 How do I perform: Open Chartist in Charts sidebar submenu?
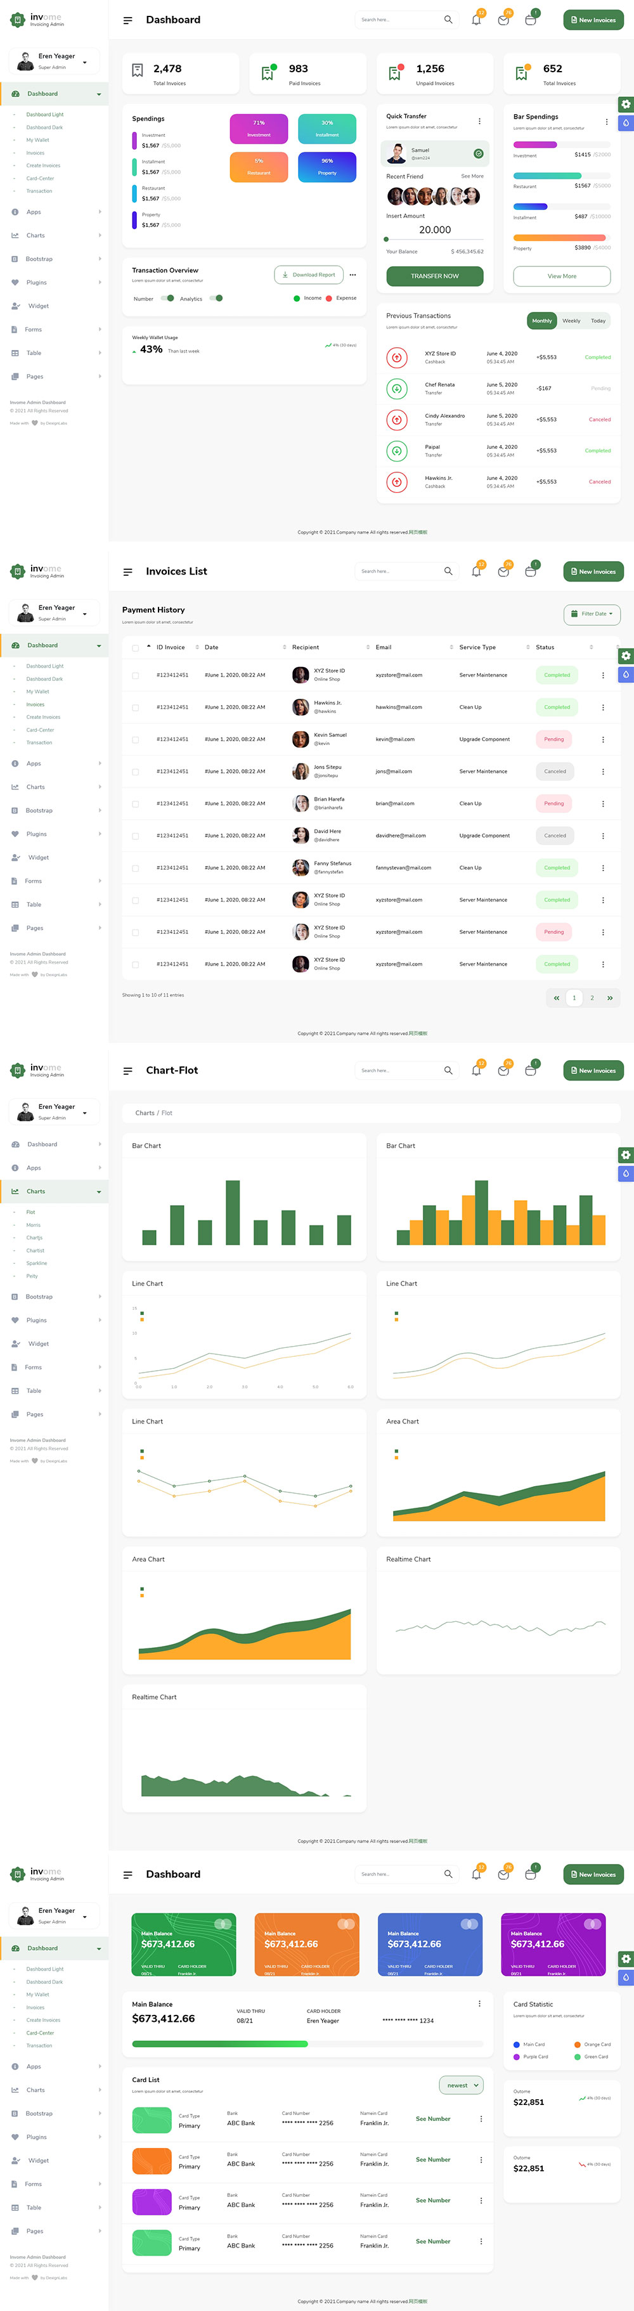pos(35,1250)
